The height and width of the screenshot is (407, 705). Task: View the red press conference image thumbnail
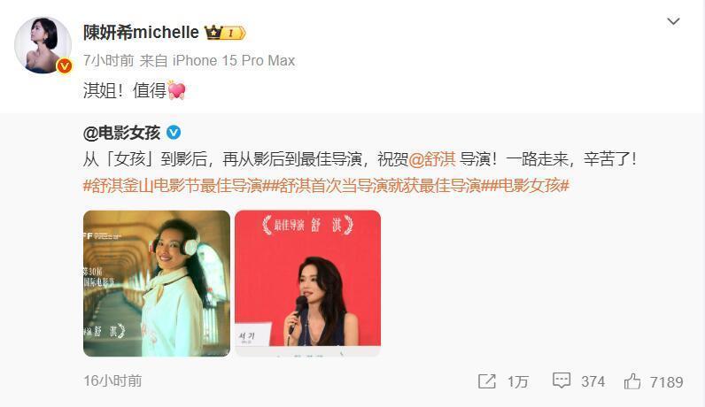click(307, 283)
